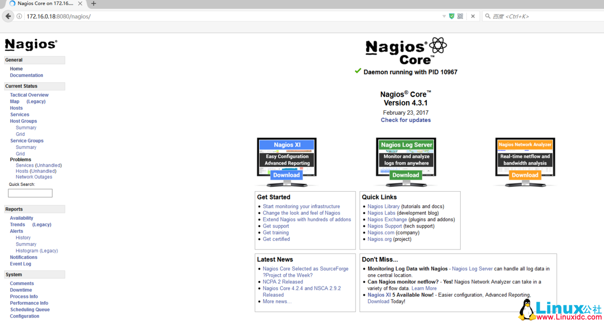This screenshot has height=322, width=604.
Task: Click the Nagios Core atom logo
Action: [x=406, y=52]
